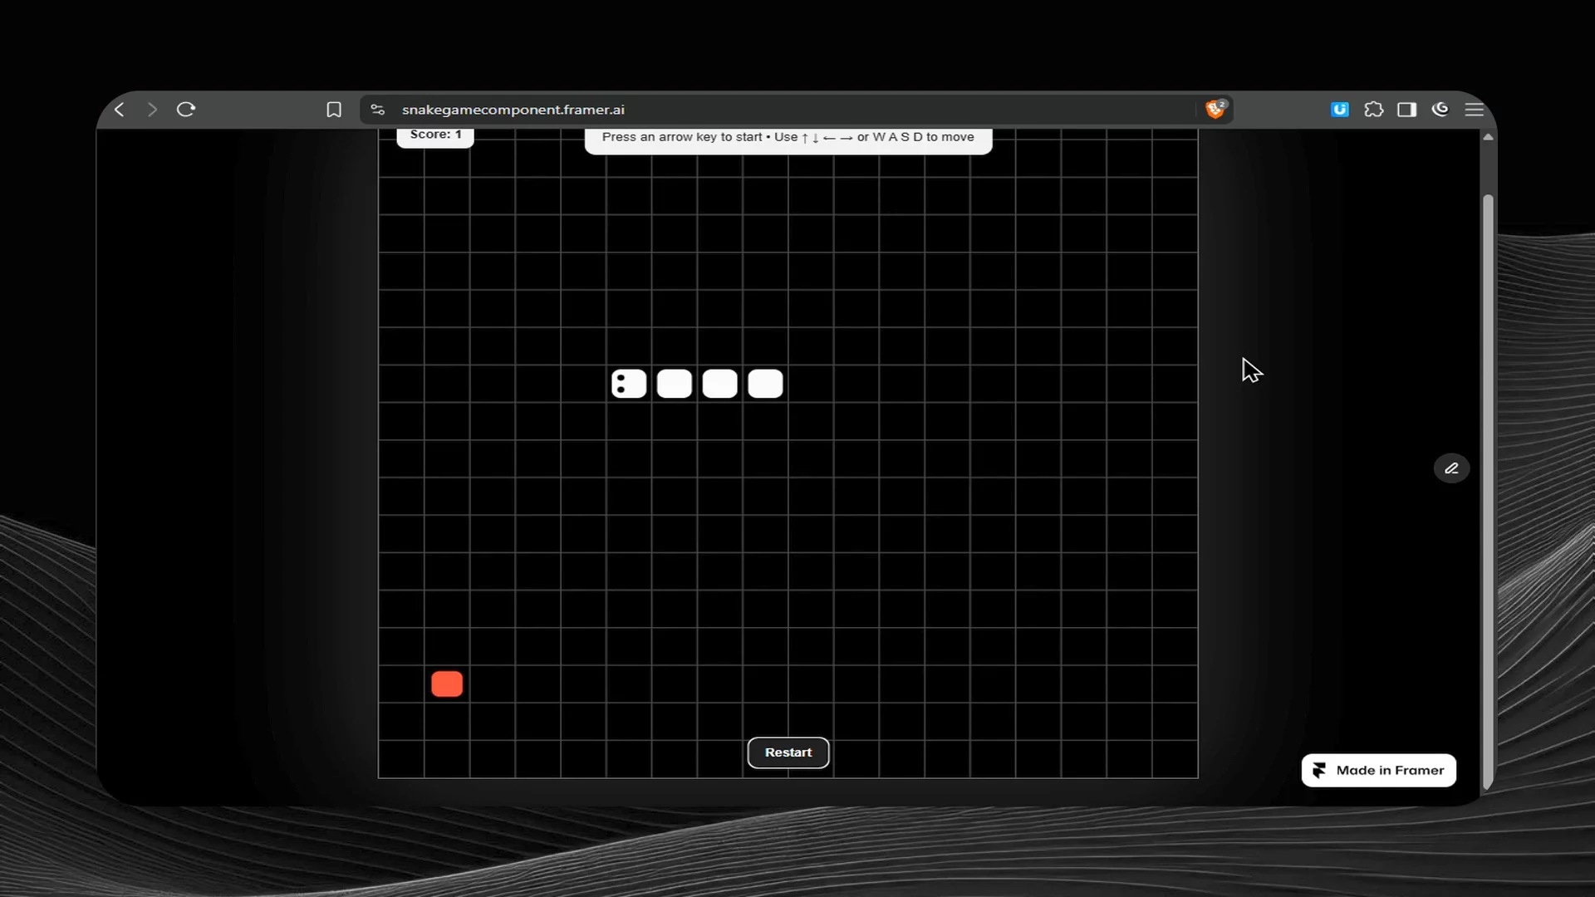Click the scrollbar up arrow

tap(1488, 137)
